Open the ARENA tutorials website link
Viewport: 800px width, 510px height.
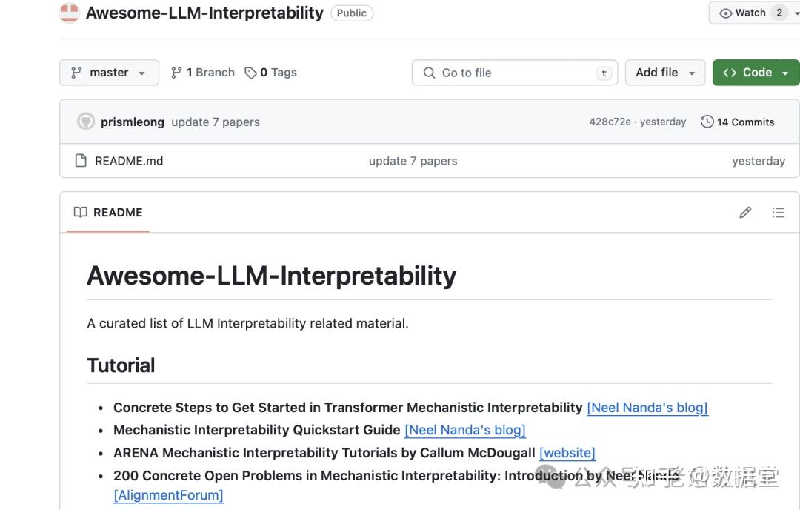click(567, 452)
